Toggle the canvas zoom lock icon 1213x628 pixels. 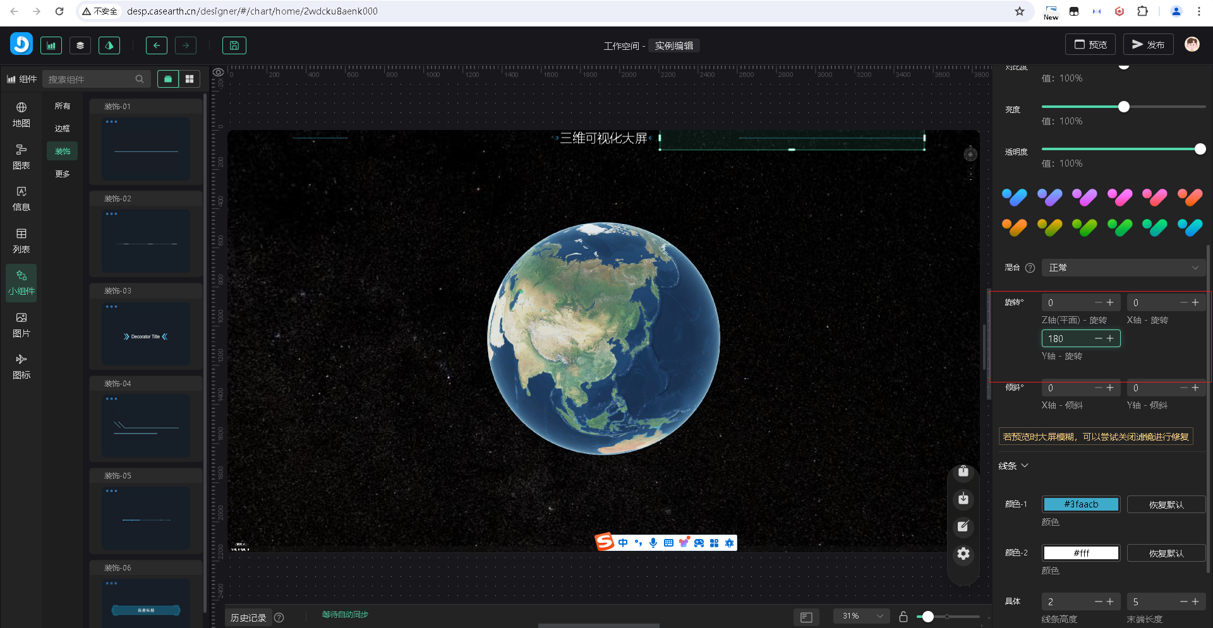tap(903, 617)
